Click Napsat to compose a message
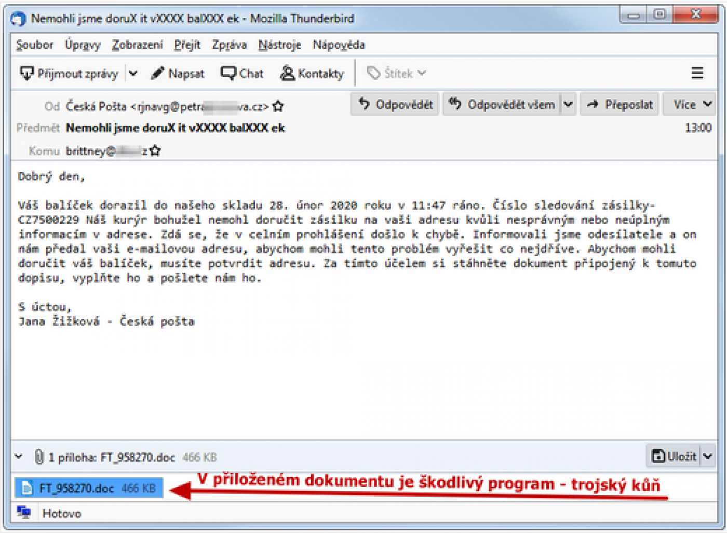 (178, 74)
